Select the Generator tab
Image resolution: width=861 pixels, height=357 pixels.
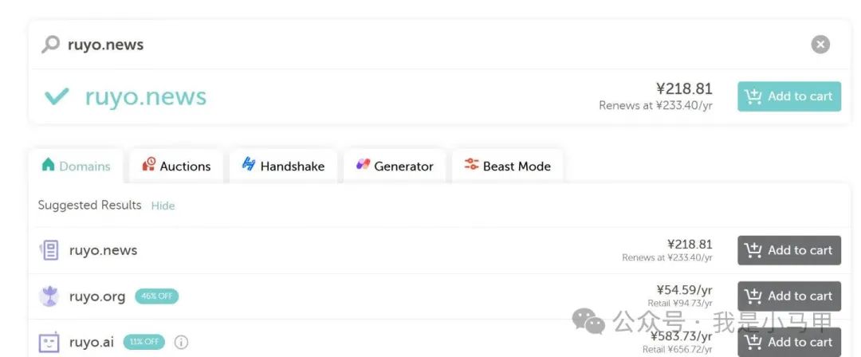(x=395, y=166)
